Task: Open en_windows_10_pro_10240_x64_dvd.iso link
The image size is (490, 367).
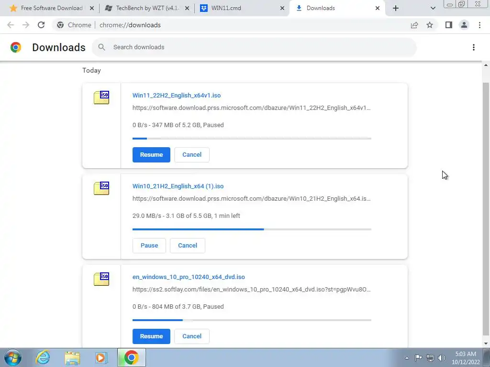Action: click(189, 277)
